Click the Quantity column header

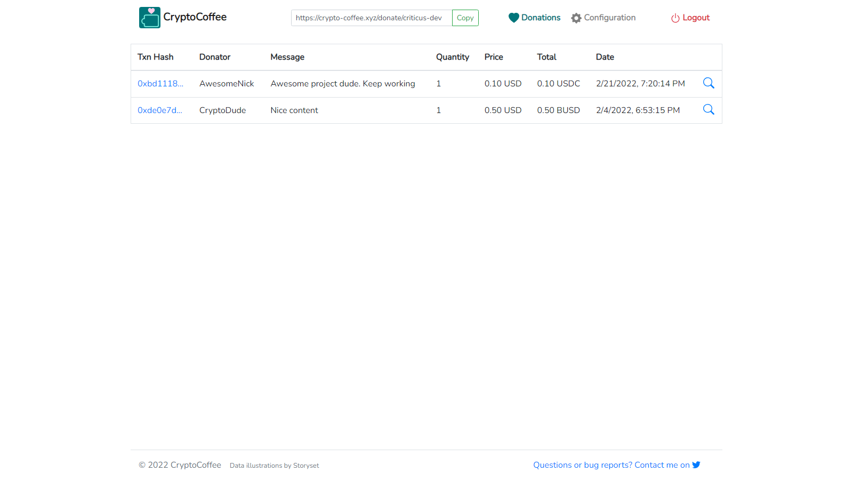453,57
